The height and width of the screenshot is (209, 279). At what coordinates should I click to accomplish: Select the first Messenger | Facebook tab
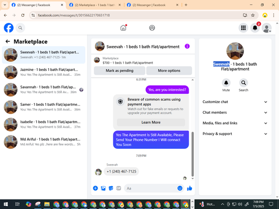click(x=37, y=5)
